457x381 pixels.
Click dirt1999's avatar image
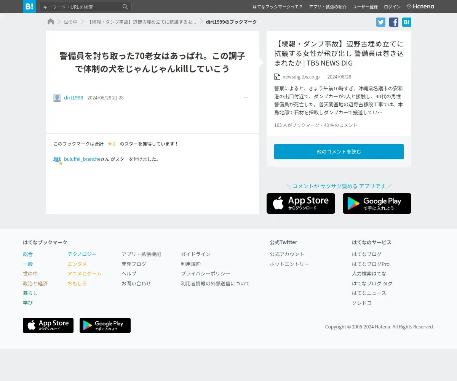pos(57,98)
